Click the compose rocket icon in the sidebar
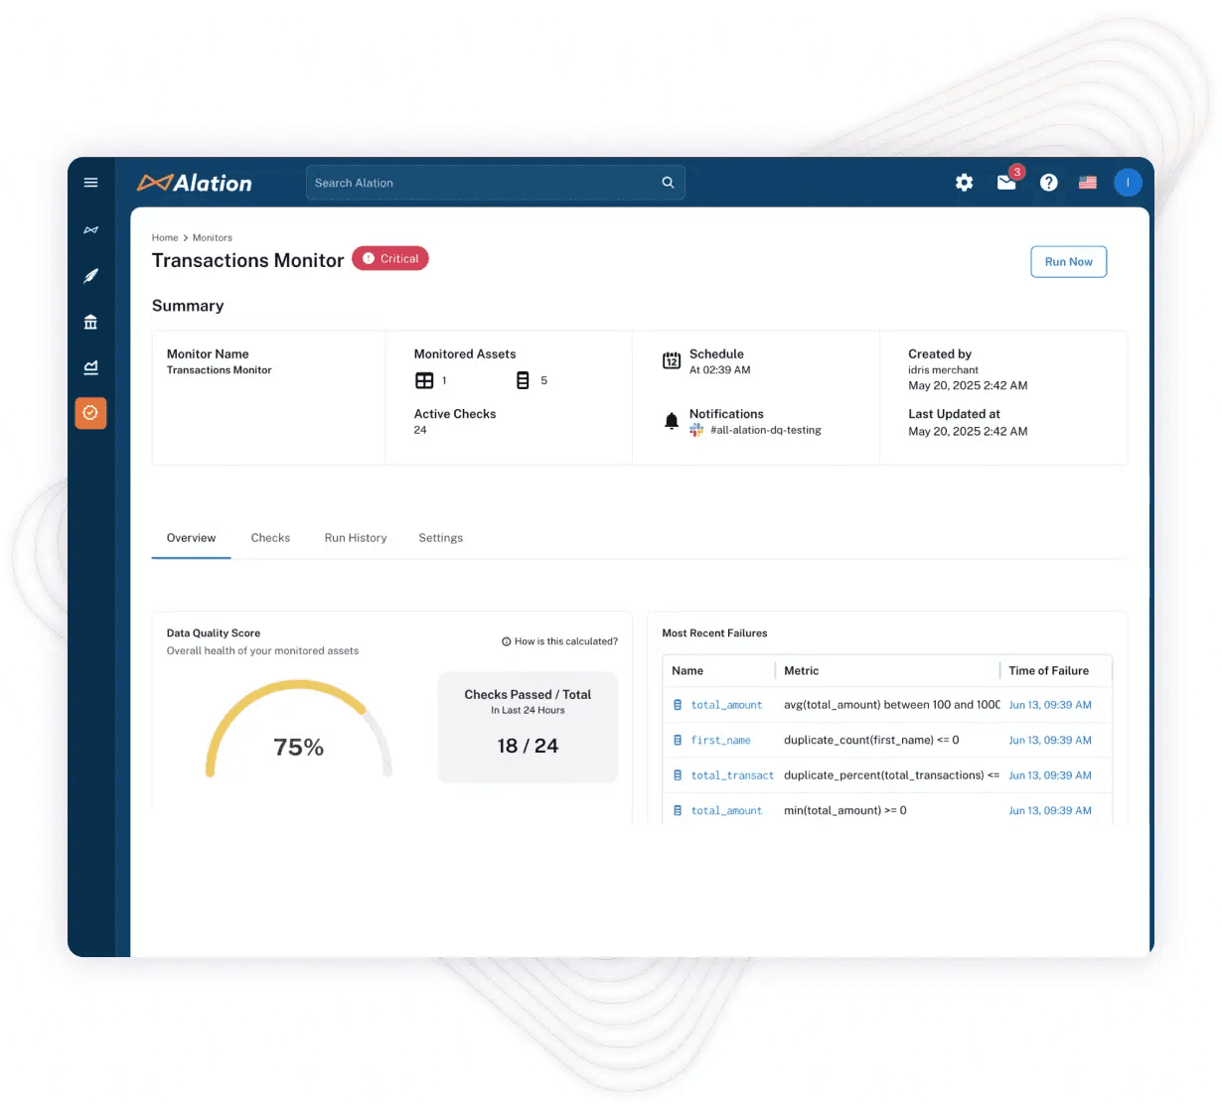This screenshot has height=1112, width=1222. click(90, 276)
